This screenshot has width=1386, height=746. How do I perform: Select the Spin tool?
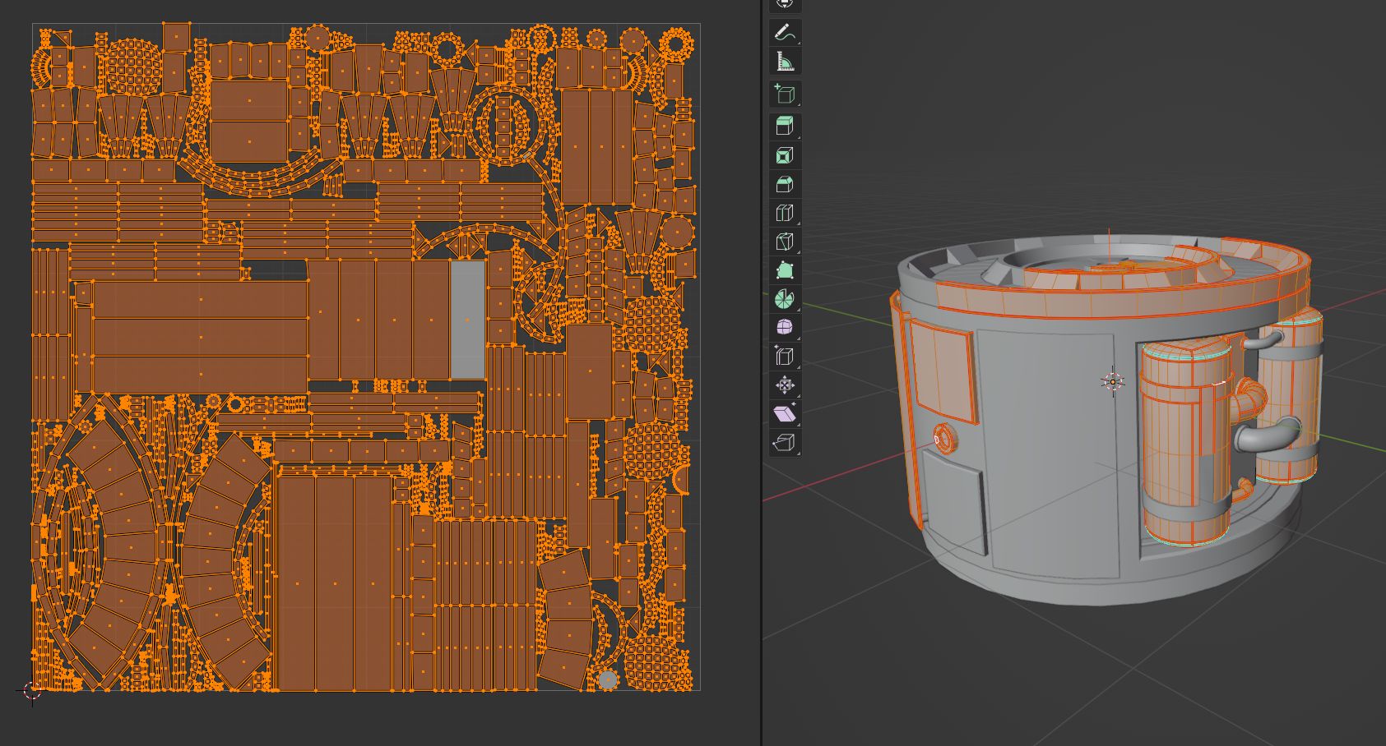click(784, 299)
